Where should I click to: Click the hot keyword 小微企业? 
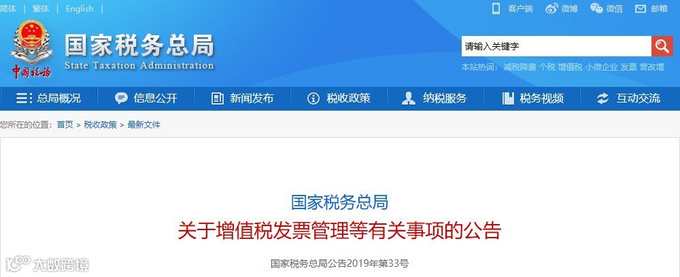pos(601,67)
